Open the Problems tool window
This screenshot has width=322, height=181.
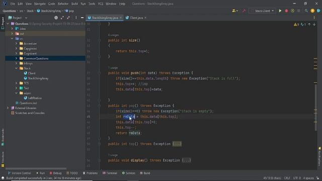(90, 173)
